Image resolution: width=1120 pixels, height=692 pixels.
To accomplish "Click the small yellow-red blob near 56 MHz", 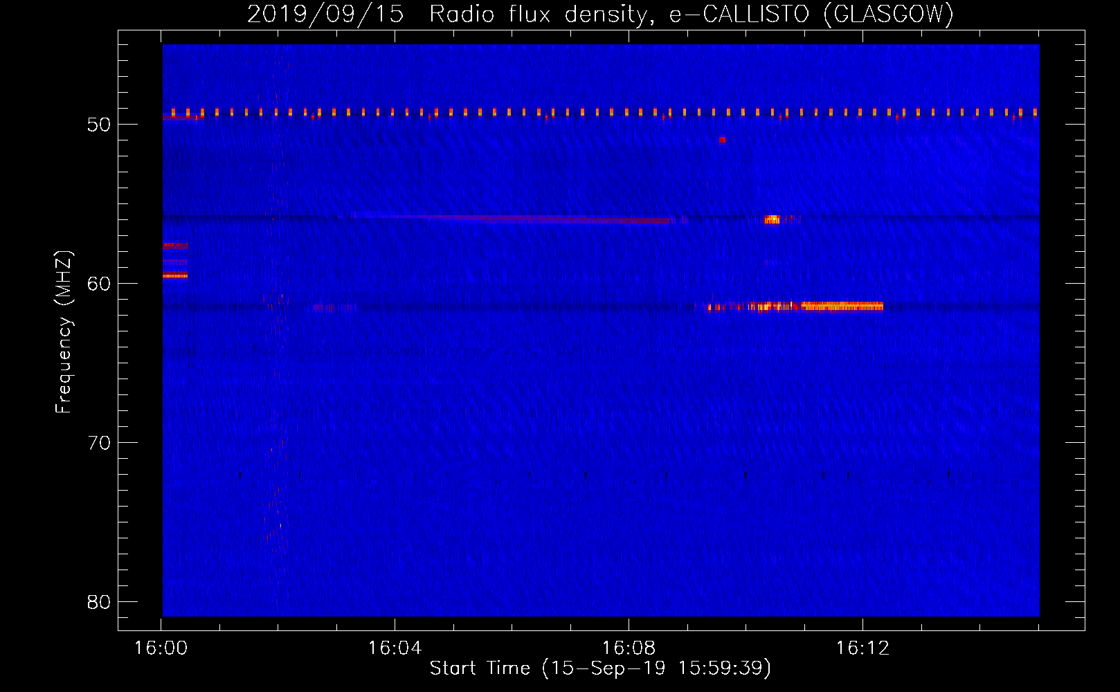I will coord(772,219).
